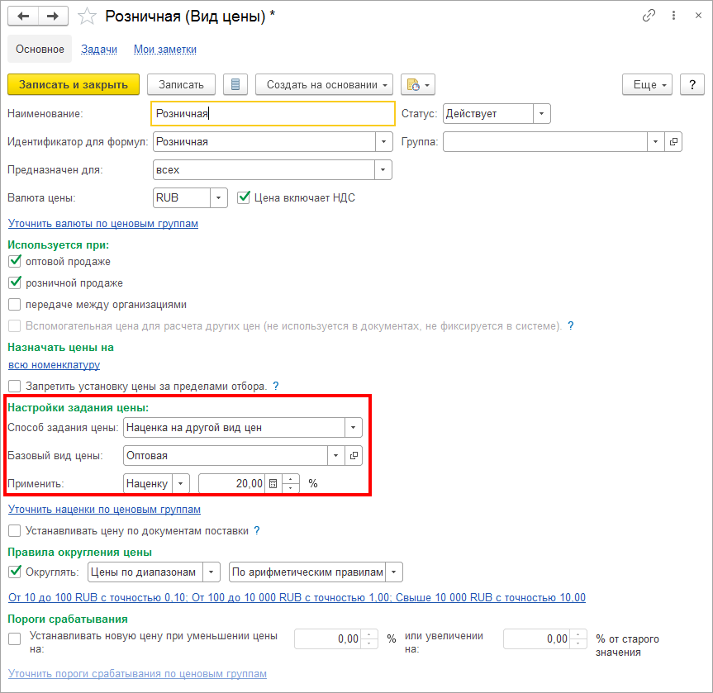Viewport: 713px width, 693px height.
Task: Add to favorites with the star icon
Action: click(x=86, y=17)
